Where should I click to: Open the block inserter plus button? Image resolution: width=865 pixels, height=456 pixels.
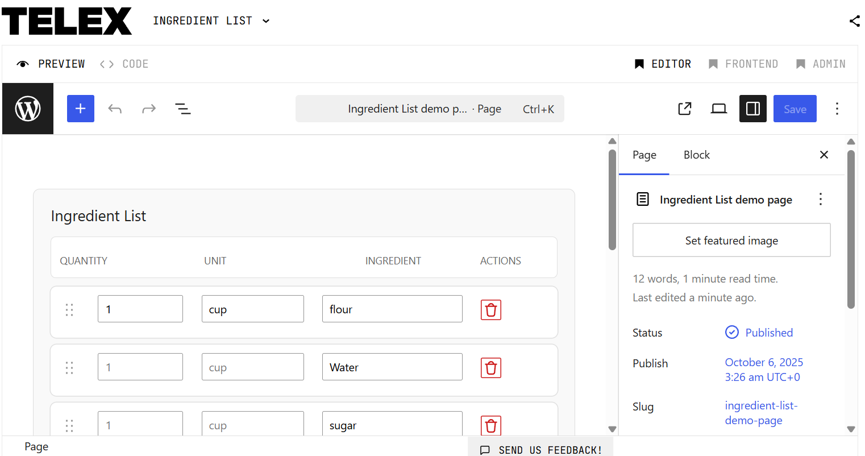pos(81,109)
